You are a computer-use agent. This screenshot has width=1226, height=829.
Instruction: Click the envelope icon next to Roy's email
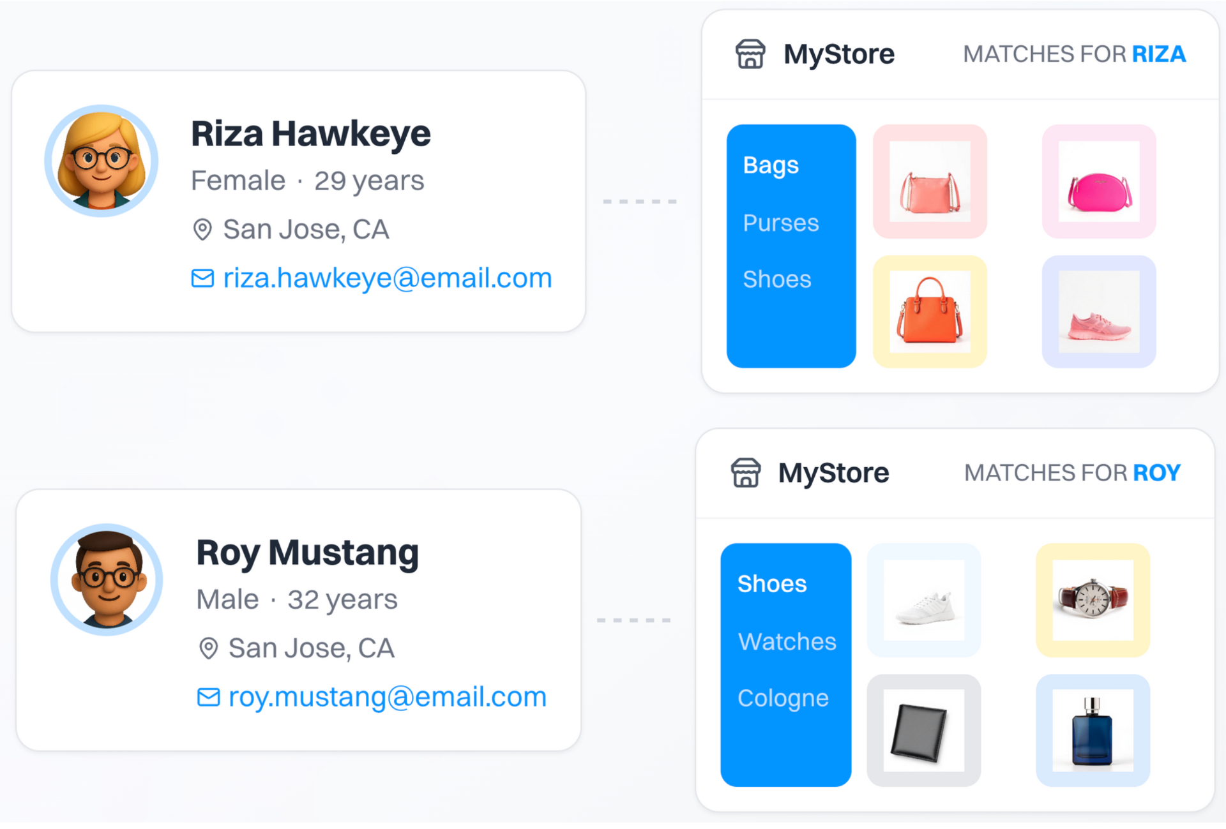coord(208,698)
